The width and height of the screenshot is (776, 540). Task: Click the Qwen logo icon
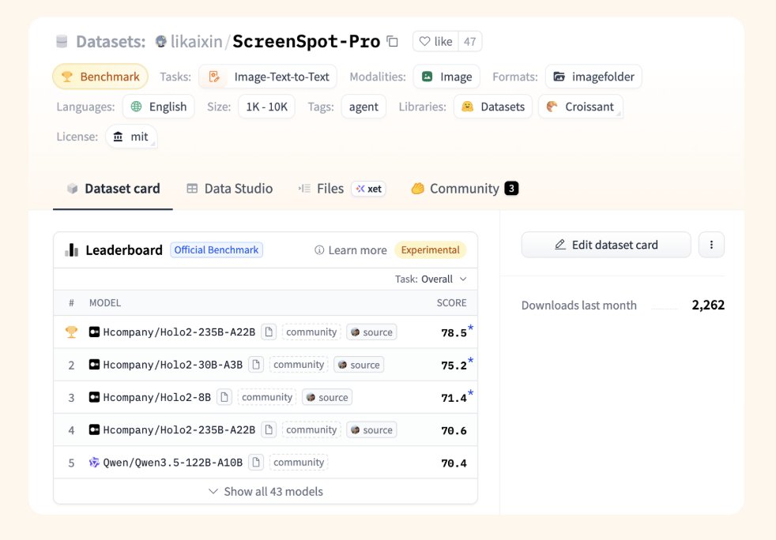(x=94, y=463)
